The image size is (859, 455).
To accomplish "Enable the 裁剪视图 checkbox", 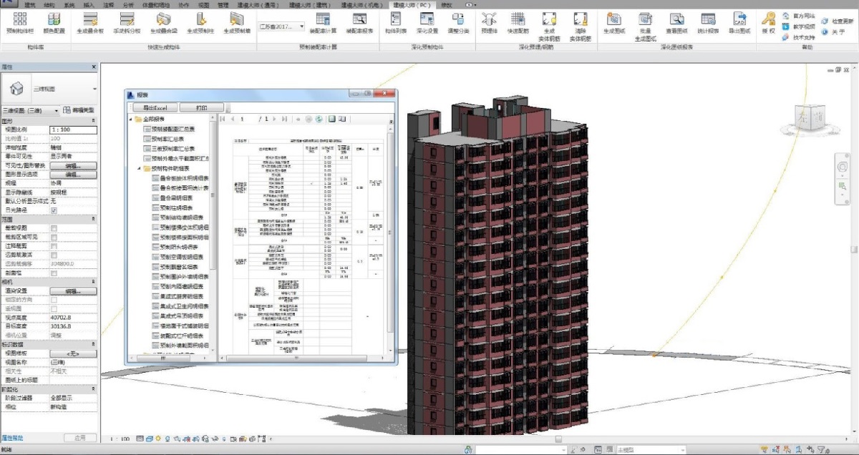I will 54,228.
